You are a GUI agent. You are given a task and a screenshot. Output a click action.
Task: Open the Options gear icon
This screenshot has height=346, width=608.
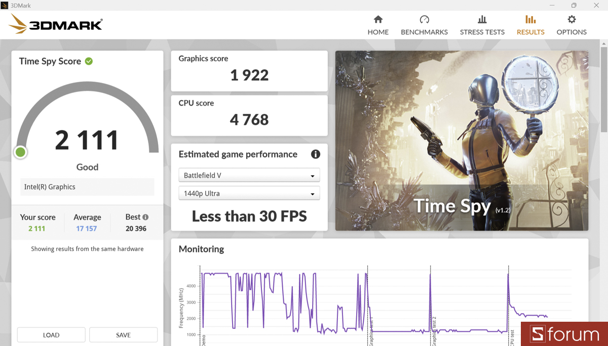click(572, 20)
